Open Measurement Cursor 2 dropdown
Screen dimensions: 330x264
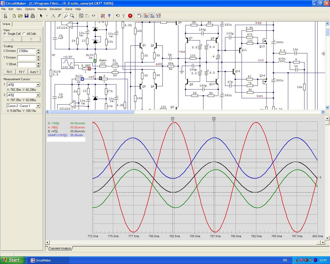pyautogui.click(x=38, y=95)
